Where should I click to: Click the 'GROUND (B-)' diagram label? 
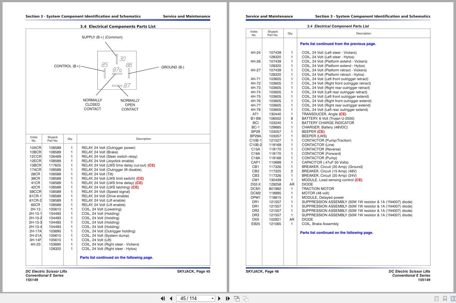pyautogui.click(x=173, y=67)
